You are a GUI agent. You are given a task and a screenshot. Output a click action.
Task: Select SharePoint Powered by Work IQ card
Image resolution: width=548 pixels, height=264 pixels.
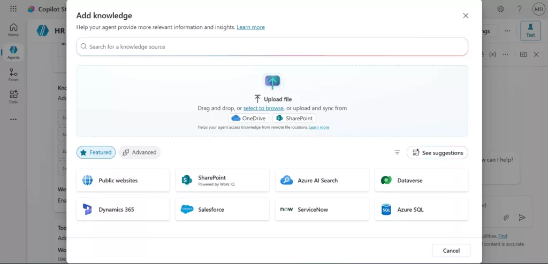(222, 180)
